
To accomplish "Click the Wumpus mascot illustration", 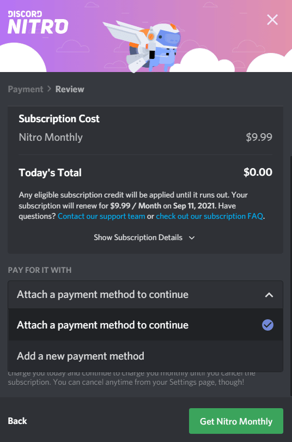I will [x=143, y=46].
